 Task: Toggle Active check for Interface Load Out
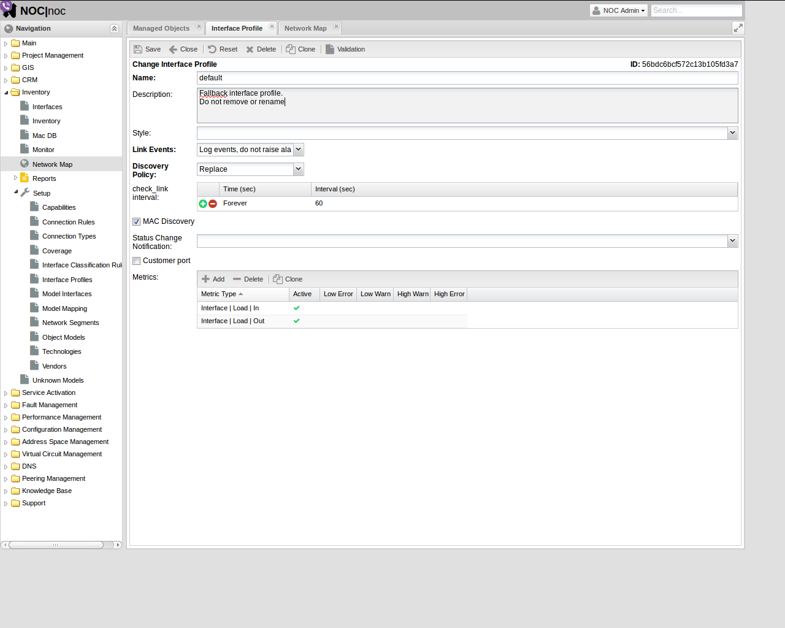point(296,321)
